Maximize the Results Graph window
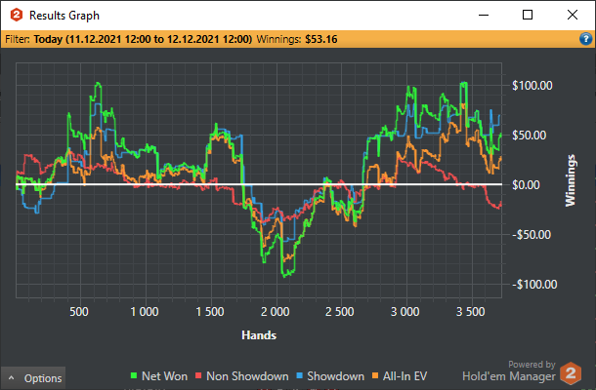Screen dimensions: 596x390 (x=528, y=15)
